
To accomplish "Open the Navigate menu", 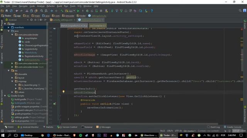I will pyautogui.click(x=23, y=6).
